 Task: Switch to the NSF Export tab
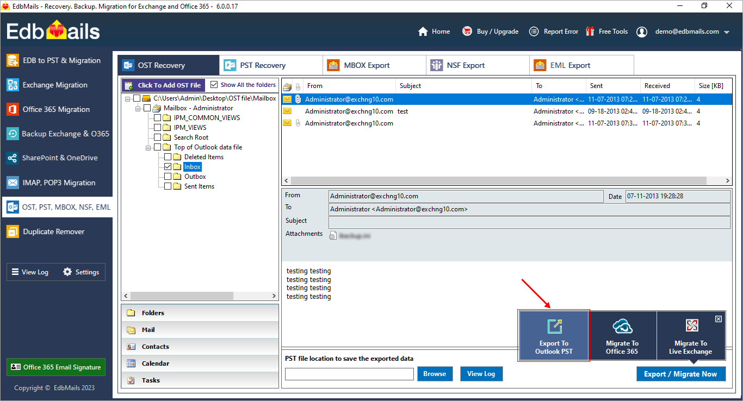[478, 65]
